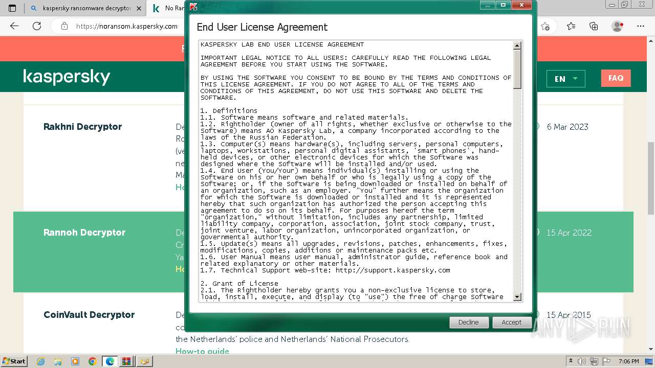Go back in the Edge browser
655x368 pixels.
(14, 26)
